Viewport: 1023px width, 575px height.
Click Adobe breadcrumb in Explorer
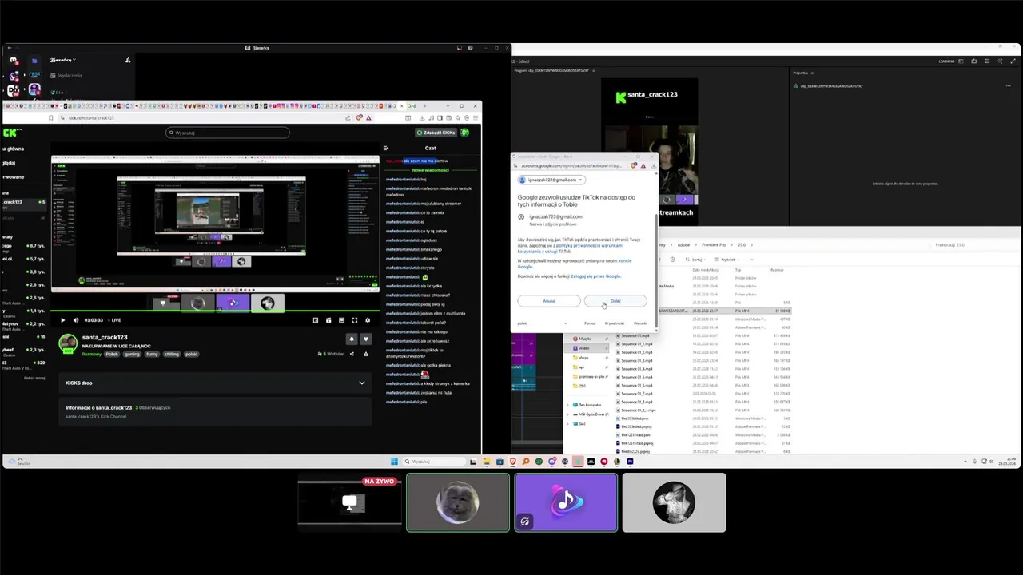pos(684,245)
